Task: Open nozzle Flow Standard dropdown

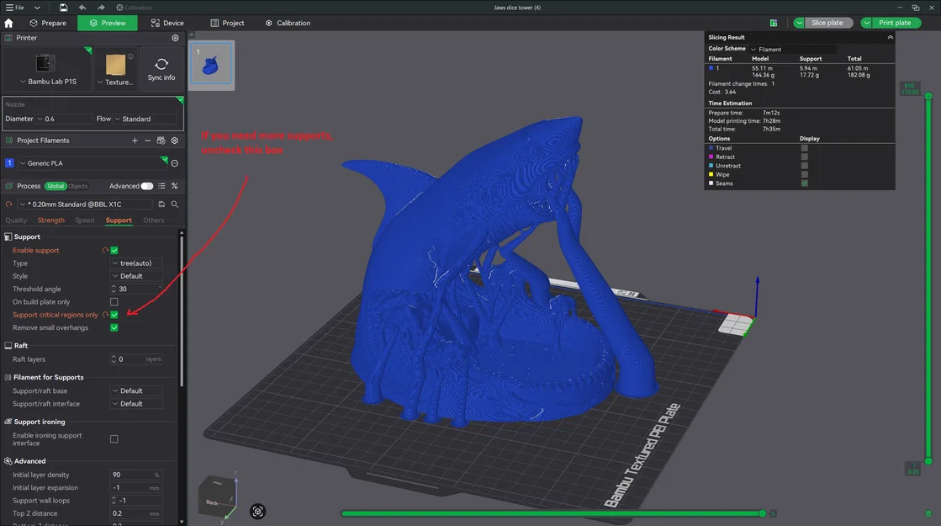Action: click(x=145, y=119)
